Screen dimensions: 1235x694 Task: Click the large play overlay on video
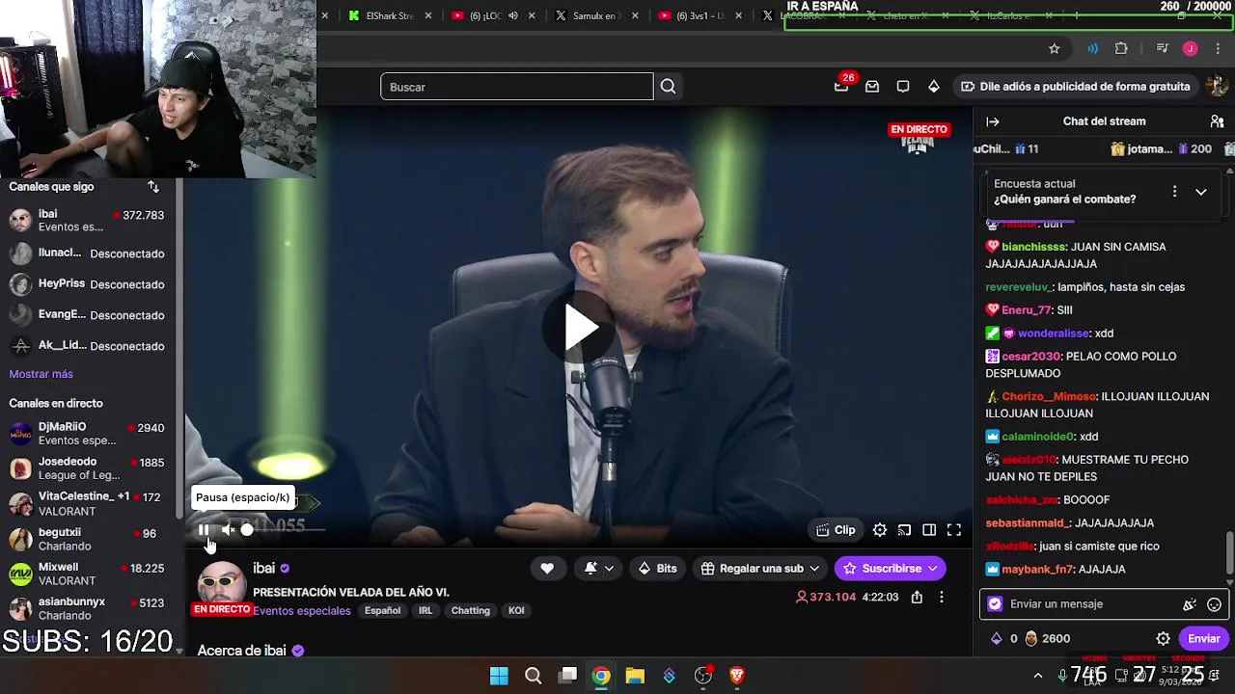click(x=580, y=328)
